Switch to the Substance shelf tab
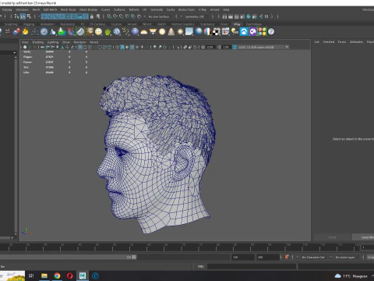This screenshot has width=374, height=281. point(207,24)
